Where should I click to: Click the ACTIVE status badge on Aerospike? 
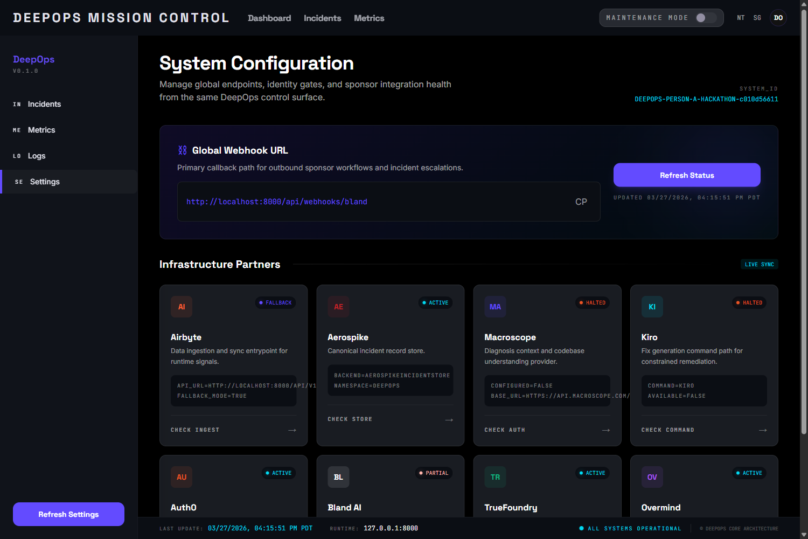tap(435, 303)
